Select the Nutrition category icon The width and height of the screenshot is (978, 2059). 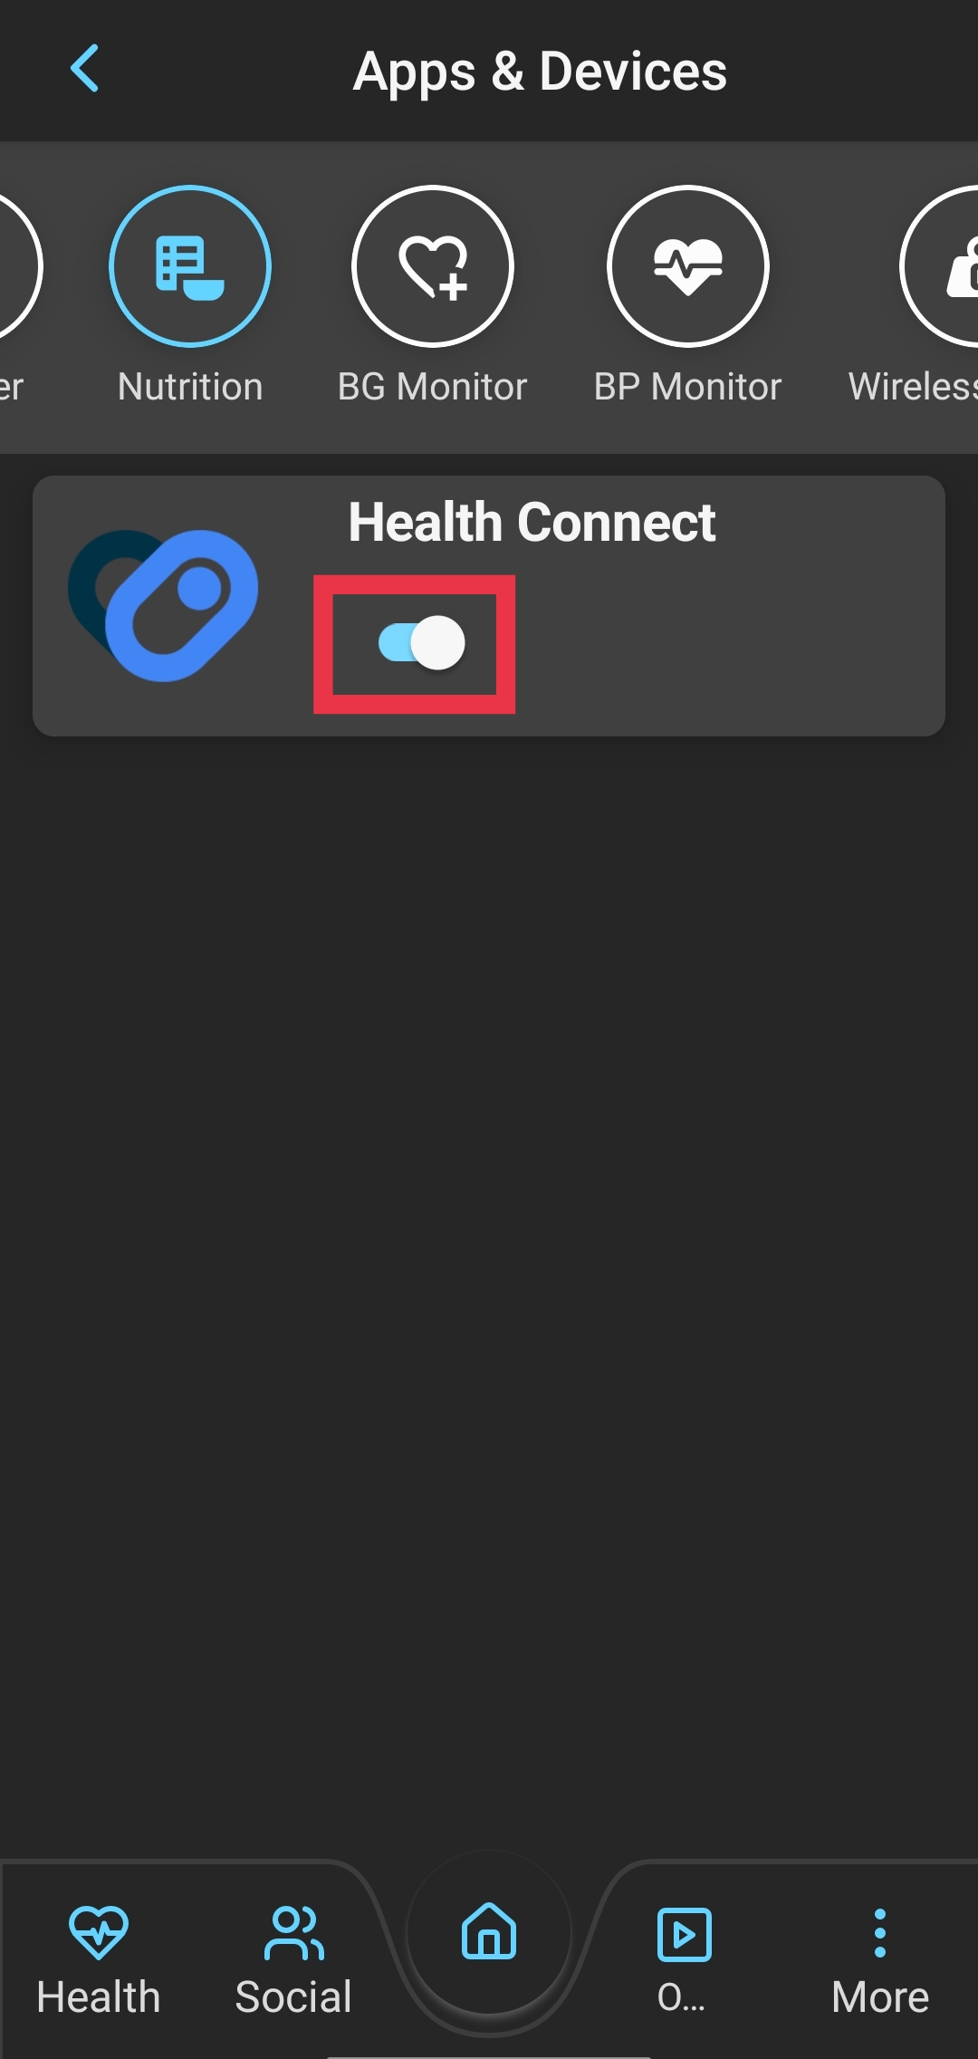coord(190,266)
